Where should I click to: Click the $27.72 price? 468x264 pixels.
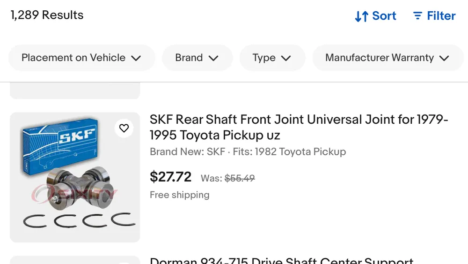[170, 177]
